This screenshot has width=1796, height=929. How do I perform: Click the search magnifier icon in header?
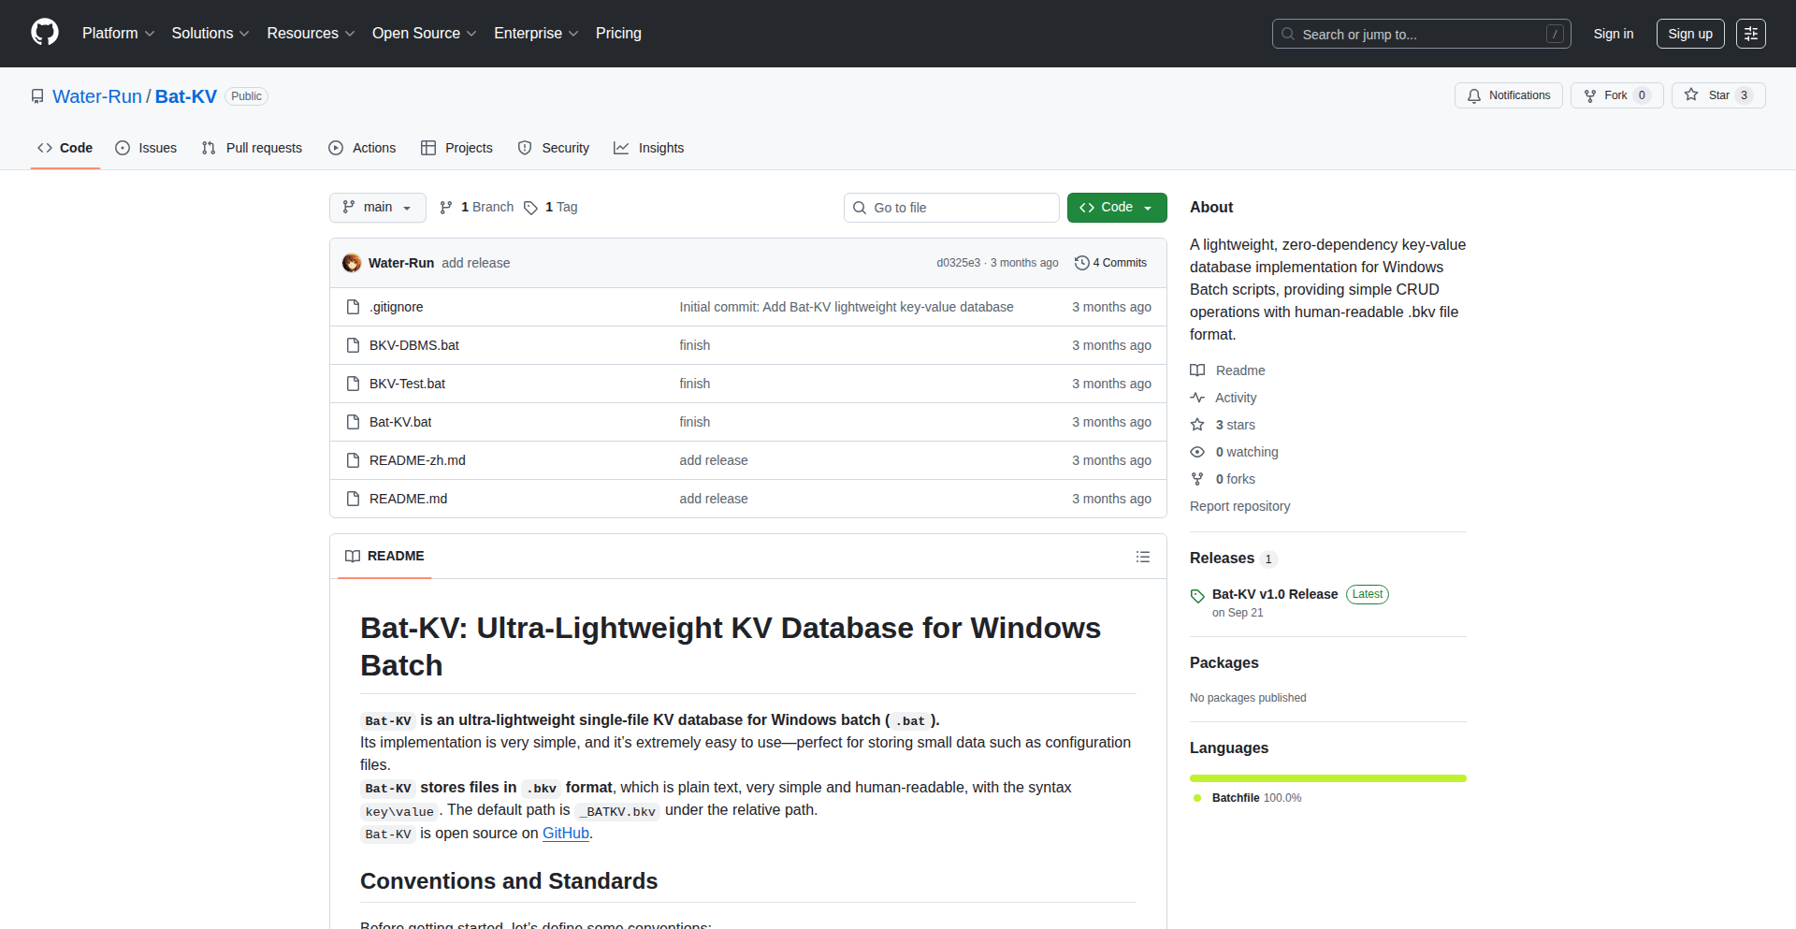[1288, 34]
